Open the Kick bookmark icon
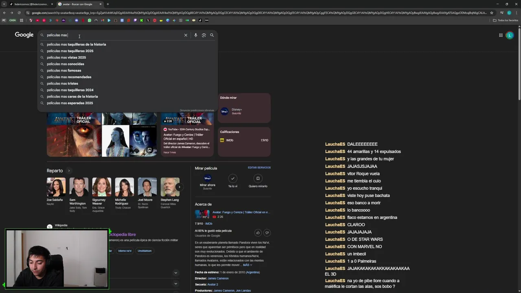Viewport: 521px width, 293px height. [x=142, y=20]
